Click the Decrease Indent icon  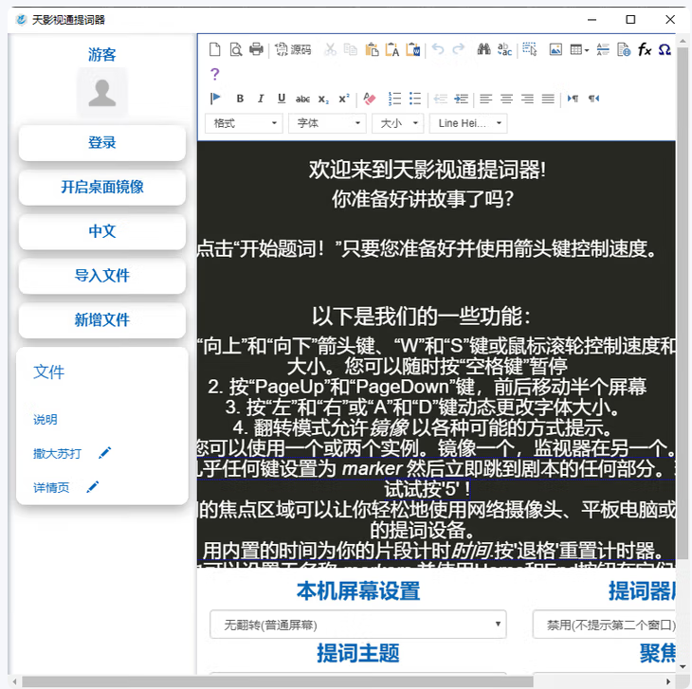pyautogui.click(x=440, y=99)
